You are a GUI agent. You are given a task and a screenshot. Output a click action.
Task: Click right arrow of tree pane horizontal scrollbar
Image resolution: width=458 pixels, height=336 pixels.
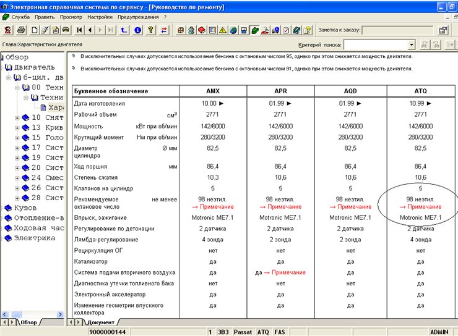tap(60, 314)
